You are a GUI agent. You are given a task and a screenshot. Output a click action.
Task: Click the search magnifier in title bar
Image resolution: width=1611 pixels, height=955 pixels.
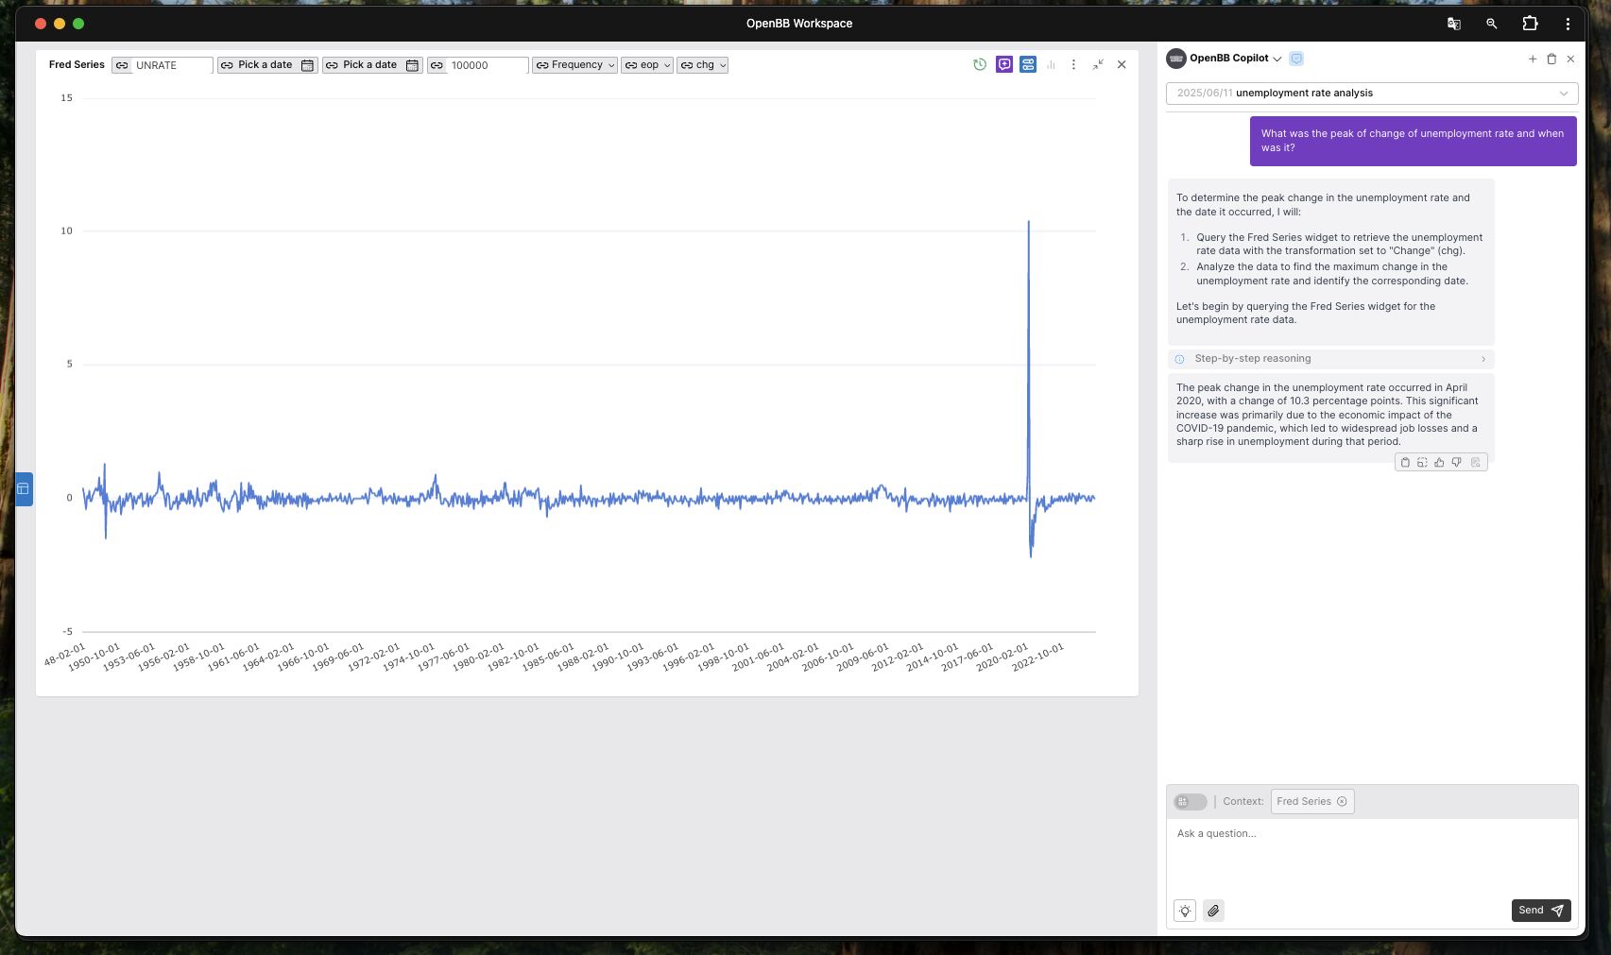coord(1492,24)
